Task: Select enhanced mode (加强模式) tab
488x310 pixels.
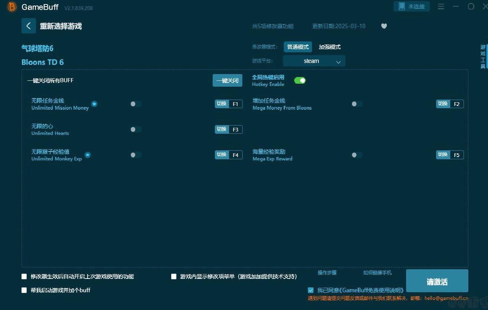Action: pos(330,47)
